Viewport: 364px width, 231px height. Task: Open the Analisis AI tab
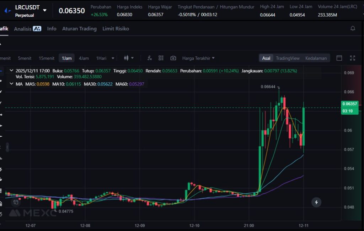click(x=28, y=29)
